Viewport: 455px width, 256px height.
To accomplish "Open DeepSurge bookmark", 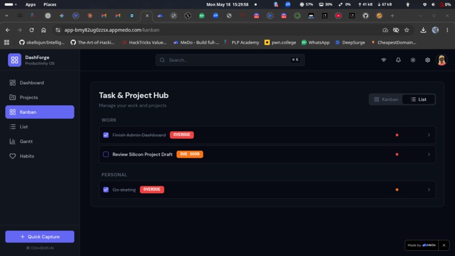I will coord(350,42).
